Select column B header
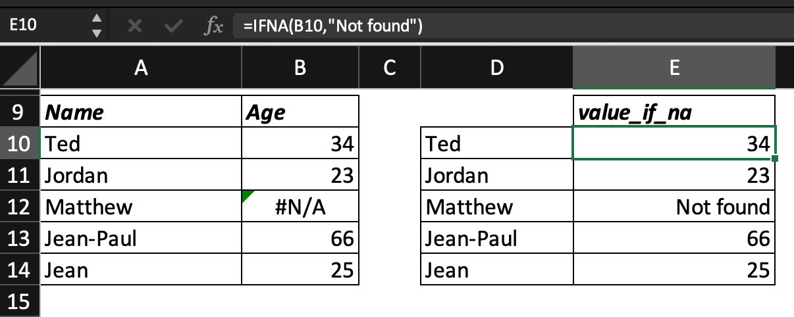Image resolution: width=794 pixels, height=317 pixels. click(x=300, y=68)
